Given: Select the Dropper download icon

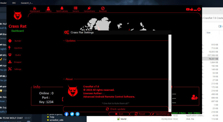Looking at the screenshot, I should click(10, 62).
